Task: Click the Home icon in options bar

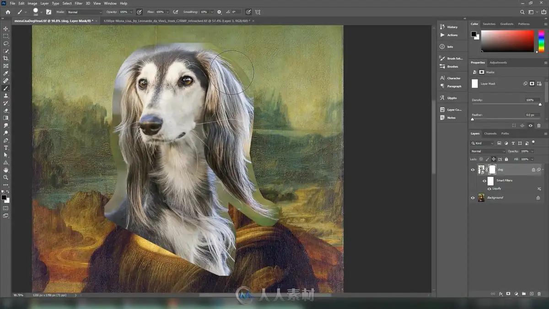Action: click(x=8, y=12)
